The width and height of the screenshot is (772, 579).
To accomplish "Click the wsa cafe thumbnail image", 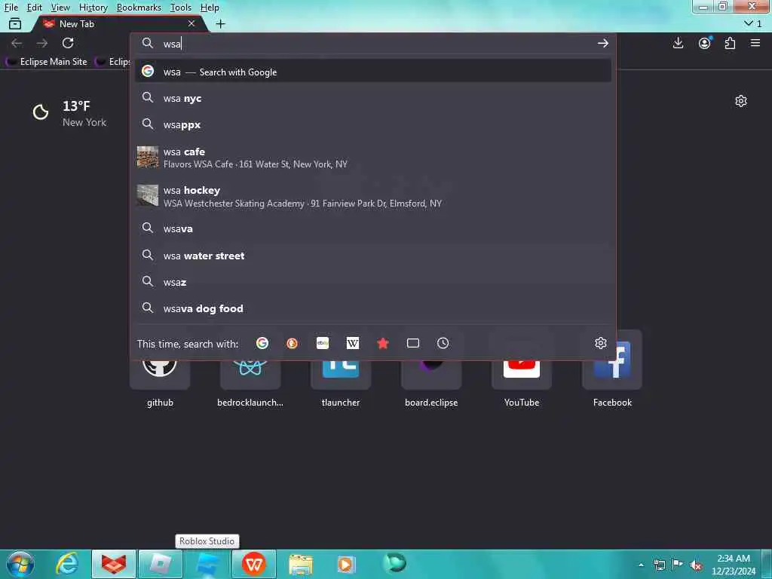I will pos(148,157).
